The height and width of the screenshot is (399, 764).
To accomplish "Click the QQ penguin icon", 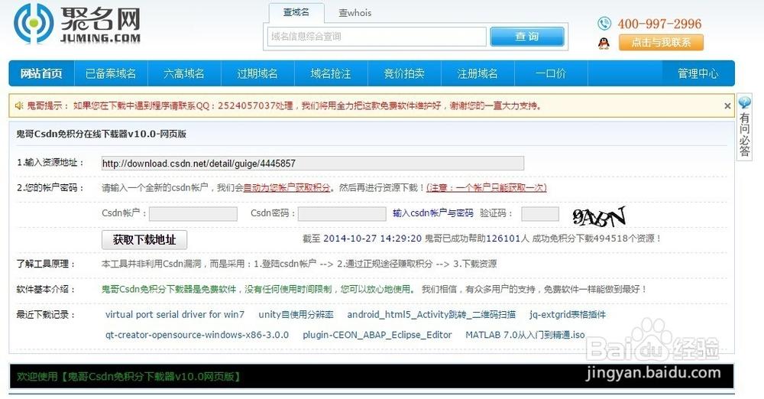I will click(604, 43).
